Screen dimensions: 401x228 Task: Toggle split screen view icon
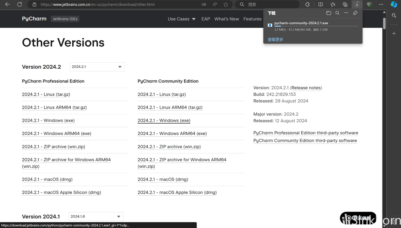coord(321,4)
